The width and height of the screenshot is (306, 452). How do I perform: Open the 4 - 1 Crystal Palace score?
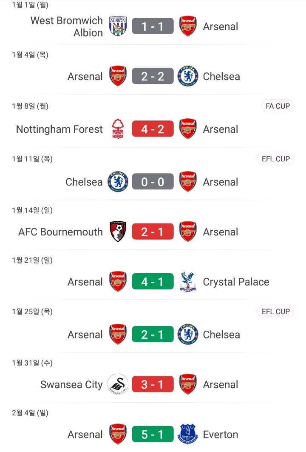pyautogui.click(x=153, y=282)
